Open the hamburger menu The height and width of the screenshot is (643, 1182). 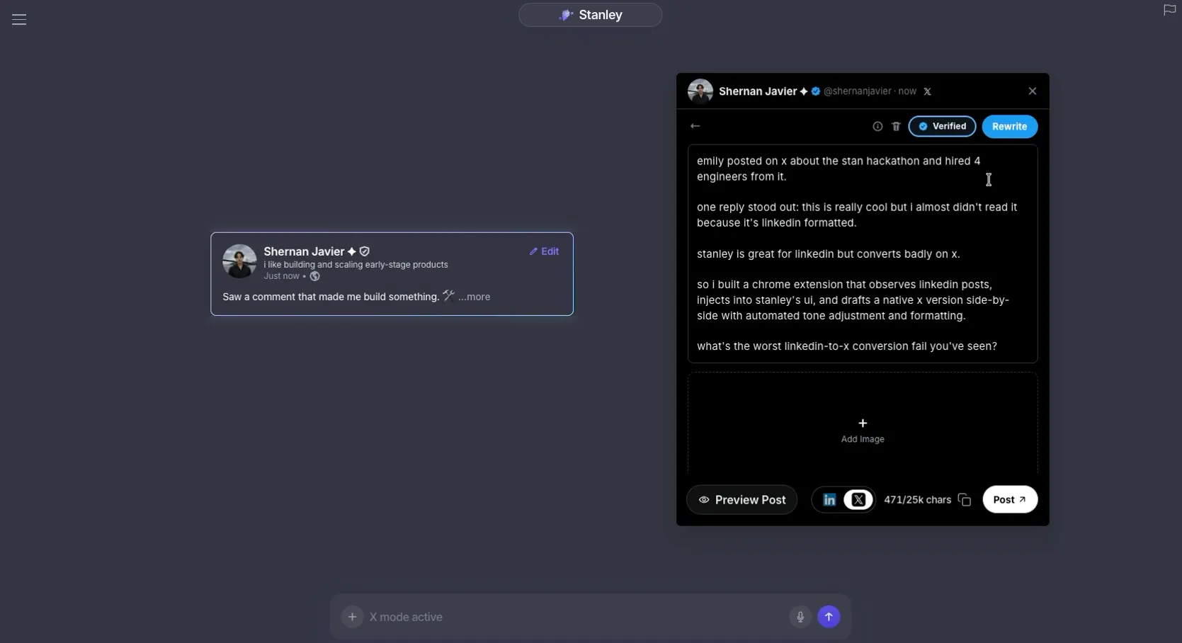click(19, 20)
